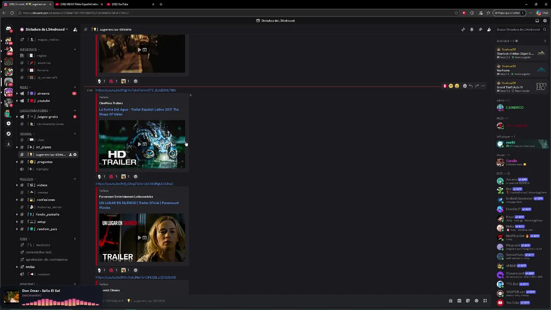Image resolution: width=551 pixels, height=310 pixels.
Task: Open Discord direct messages home icon
Action: 9,29
